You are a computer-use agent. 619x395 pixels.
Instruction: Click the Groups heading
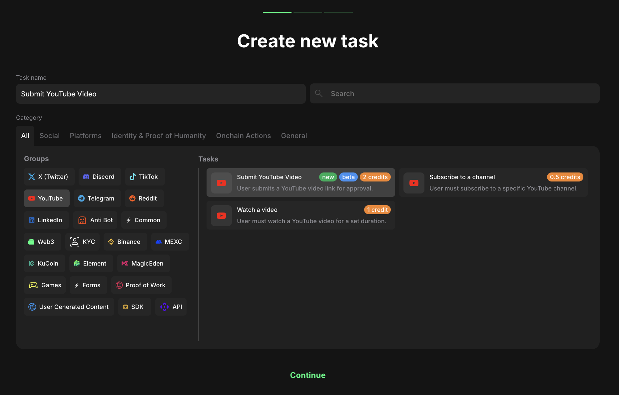[x=36, y=159]
